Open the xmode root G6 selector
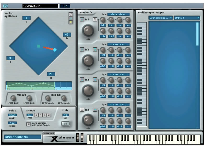 coord(30,115)
